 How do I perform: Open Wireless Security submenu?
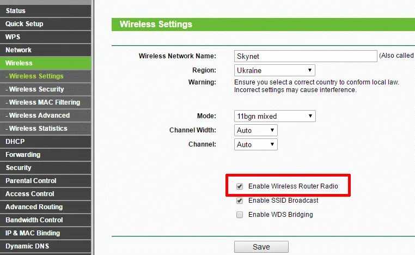pos(46,89)
